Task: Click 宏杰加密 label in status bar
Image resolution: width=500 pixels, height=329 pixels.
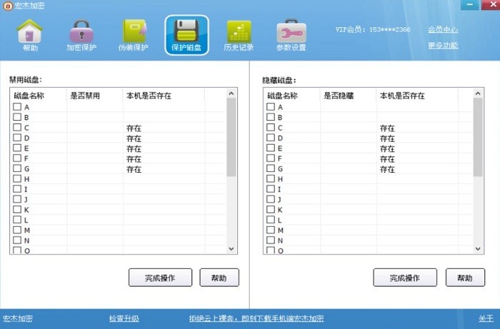Action: click(18, 318)
